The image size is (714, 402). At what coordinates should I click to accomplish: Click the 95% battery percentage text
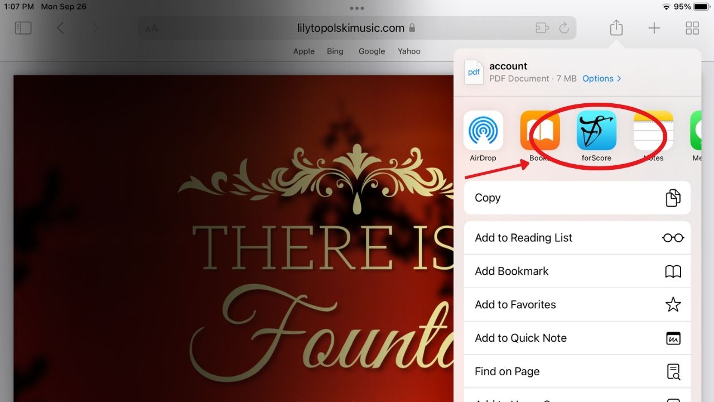tap(683, 7)
